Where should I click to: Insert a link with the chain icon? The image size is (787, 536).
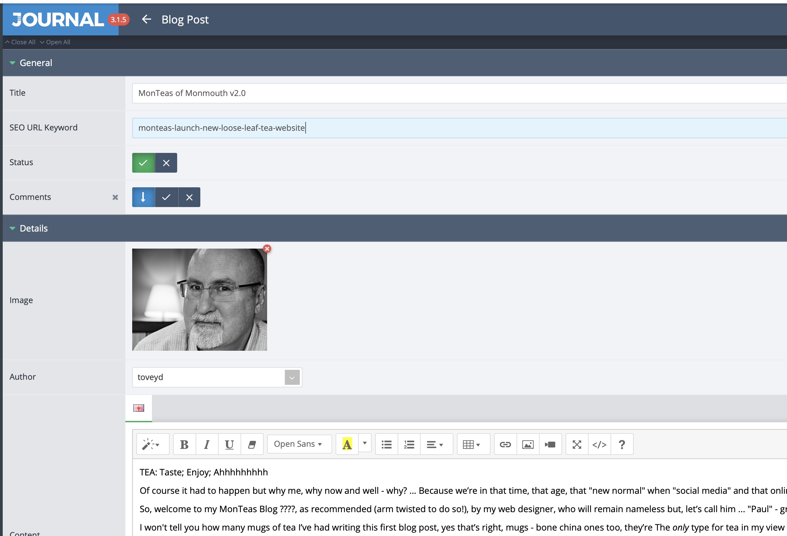[505, 444]
